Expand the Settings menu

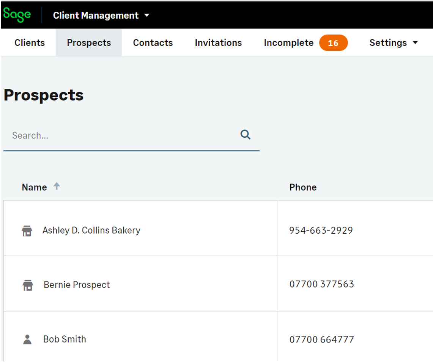coord(394,43)
